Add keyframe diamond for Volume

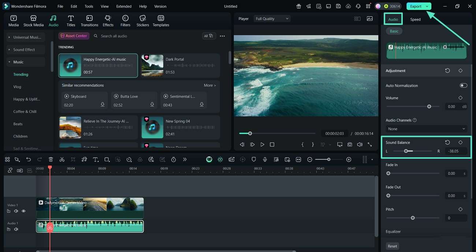tap(460, 98)
